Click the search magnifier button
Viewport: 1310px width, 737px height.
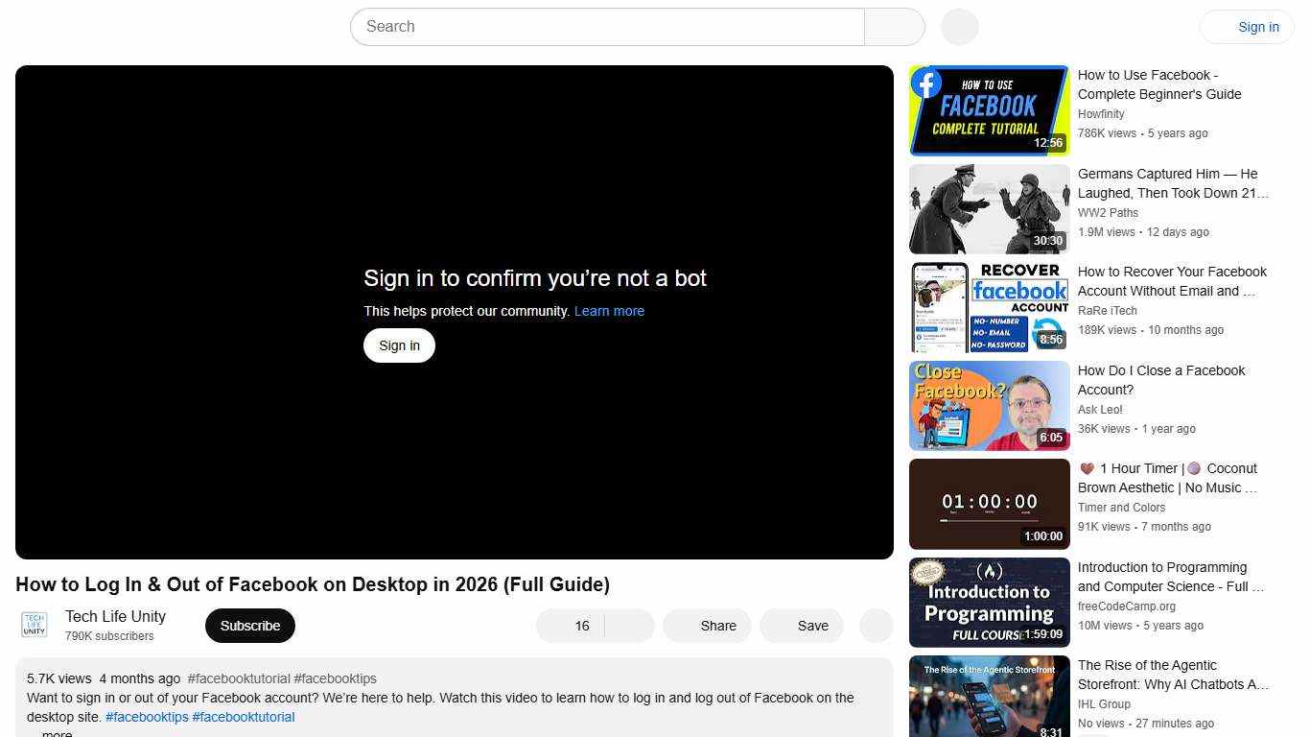[x=893, y=27]
